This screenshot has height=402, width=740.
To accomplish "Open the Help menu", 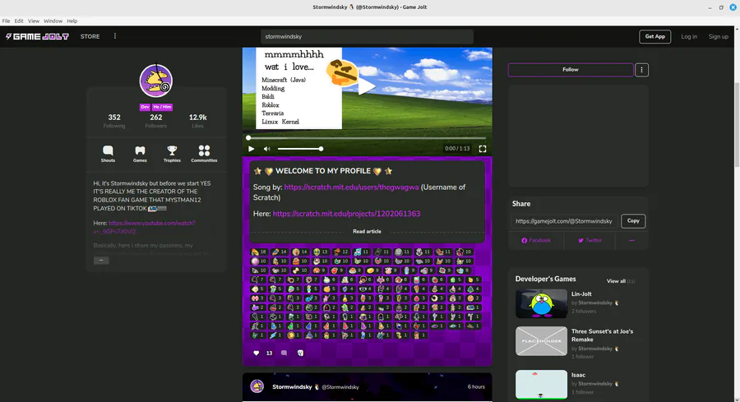I will point(72,21).
